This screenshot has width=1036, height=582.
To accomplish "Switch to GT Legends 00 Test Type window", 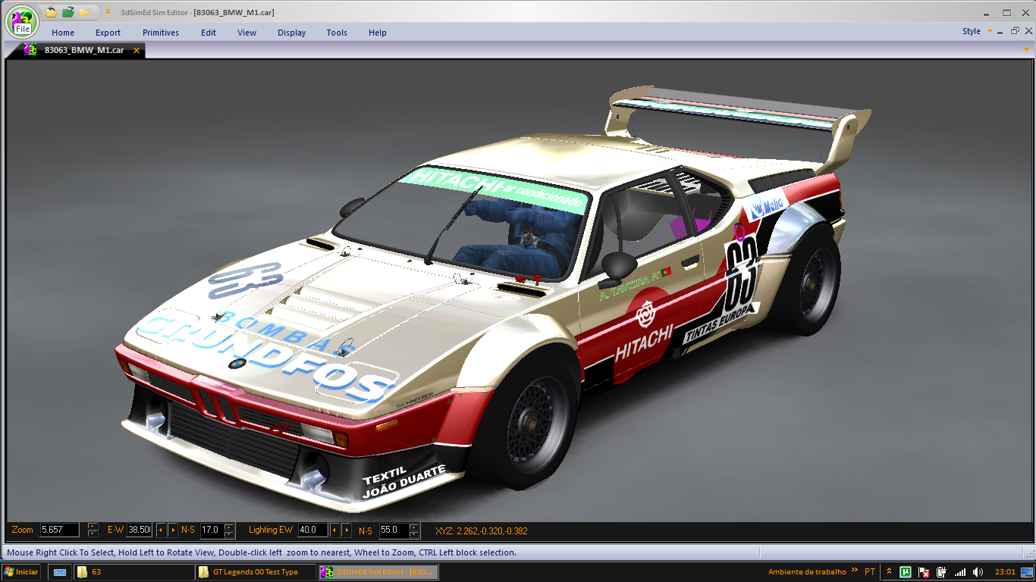I will [255, 572].
